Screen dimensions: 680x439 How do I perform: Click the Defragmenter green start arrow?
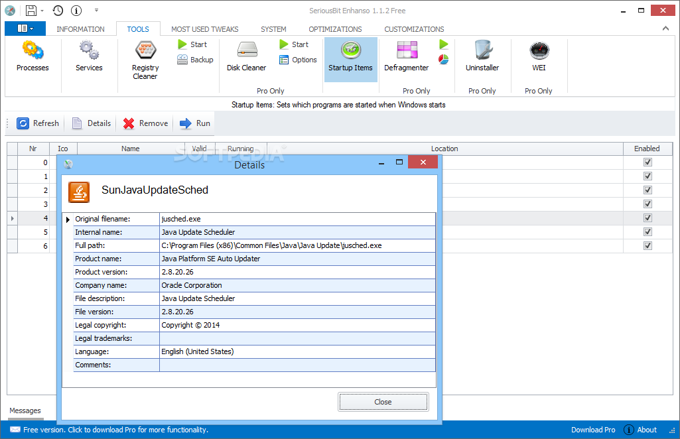[443, 44]
